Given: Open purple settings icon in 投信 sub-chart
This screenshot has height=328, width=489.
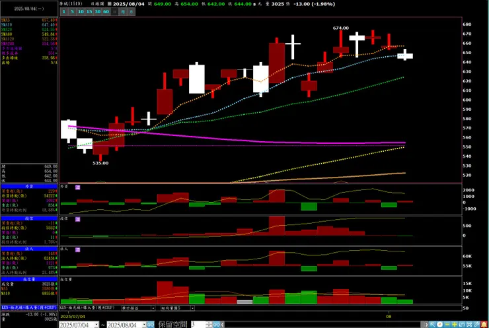Looking at the screenshot, I should click(x=78, y=219).
